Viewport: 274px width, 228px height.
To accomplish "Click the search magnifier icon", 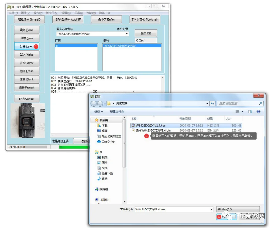I will pos(261,104).
